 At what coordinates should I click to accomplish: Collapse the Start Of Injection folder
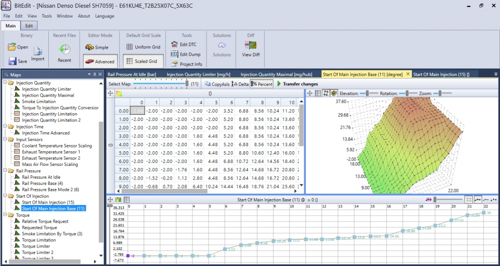point(5,196)
